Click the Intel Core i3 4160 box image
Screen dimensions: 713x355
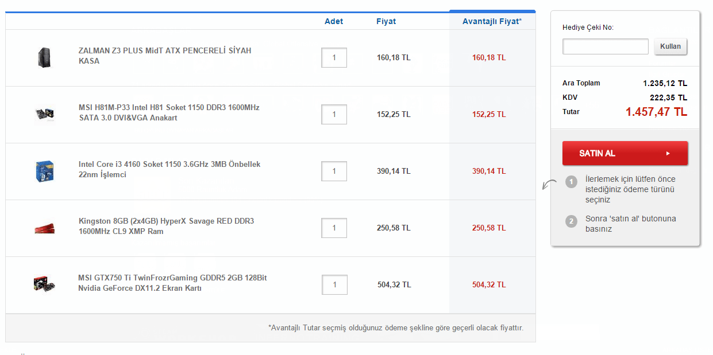click(45, 170)
